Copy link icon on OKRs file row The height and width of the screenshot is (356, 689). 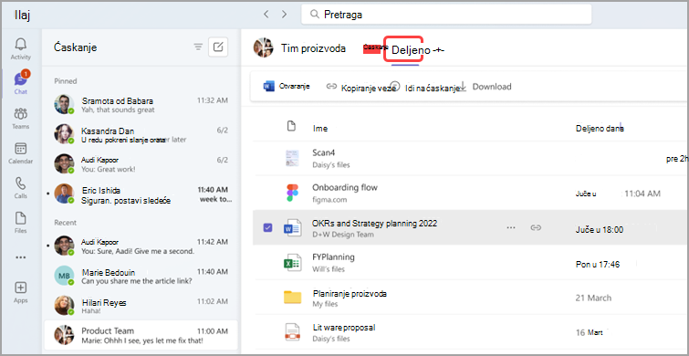(535, 227)
